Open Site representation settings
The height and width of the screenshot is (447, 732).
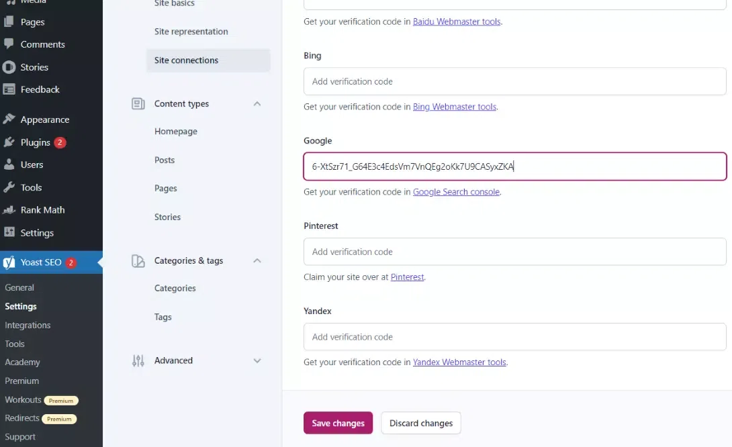pyautogui.click(x=191, y=32)
